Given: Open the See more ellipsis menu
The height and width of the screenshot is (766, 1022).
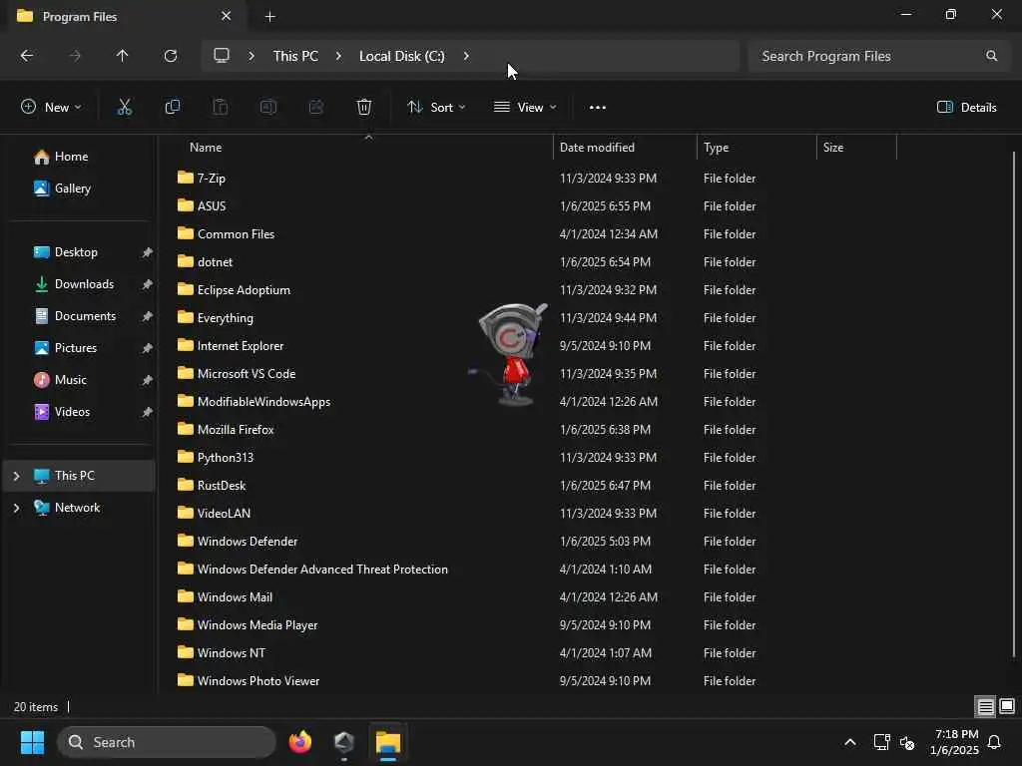Looking at the screenshot, I should coord(597,108).
